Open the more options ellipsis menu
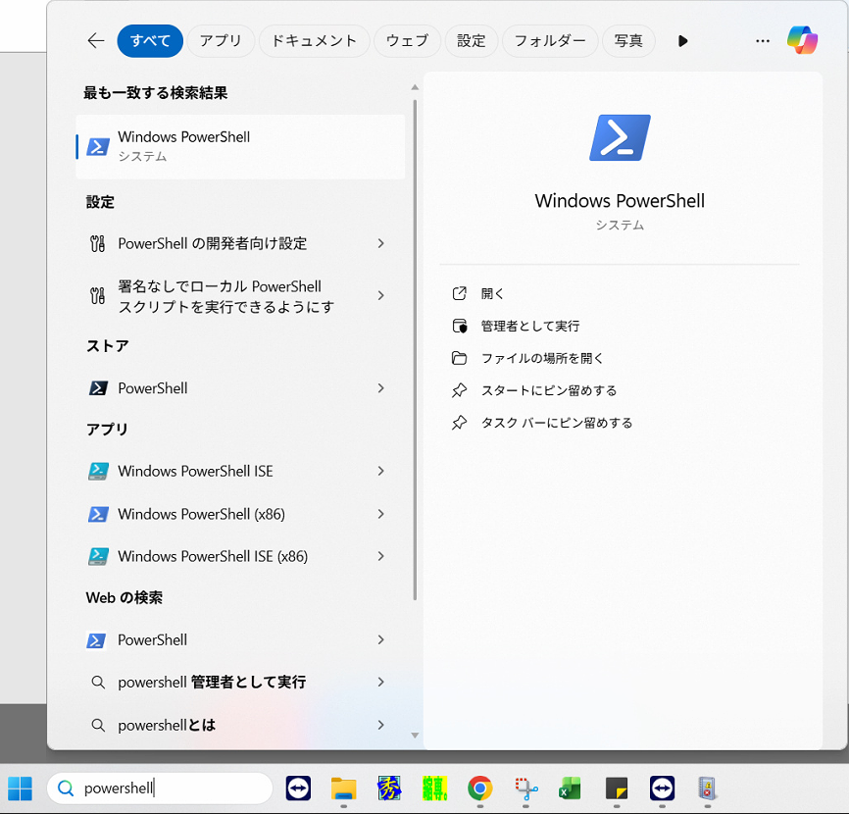The image size is (849, 814). [763, 40]
